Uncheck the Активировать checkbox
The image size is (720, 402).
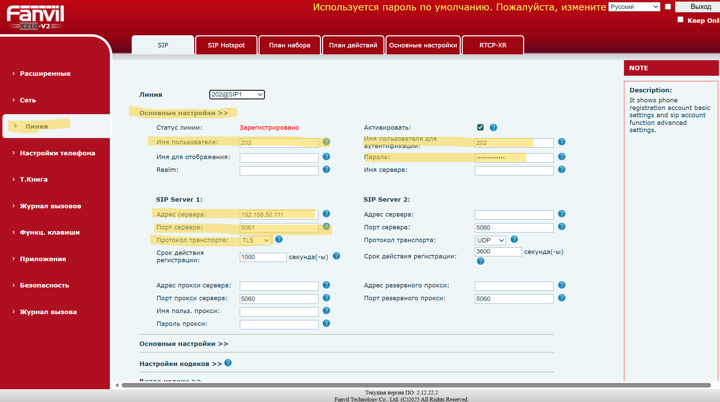click(x=480, y=127)
